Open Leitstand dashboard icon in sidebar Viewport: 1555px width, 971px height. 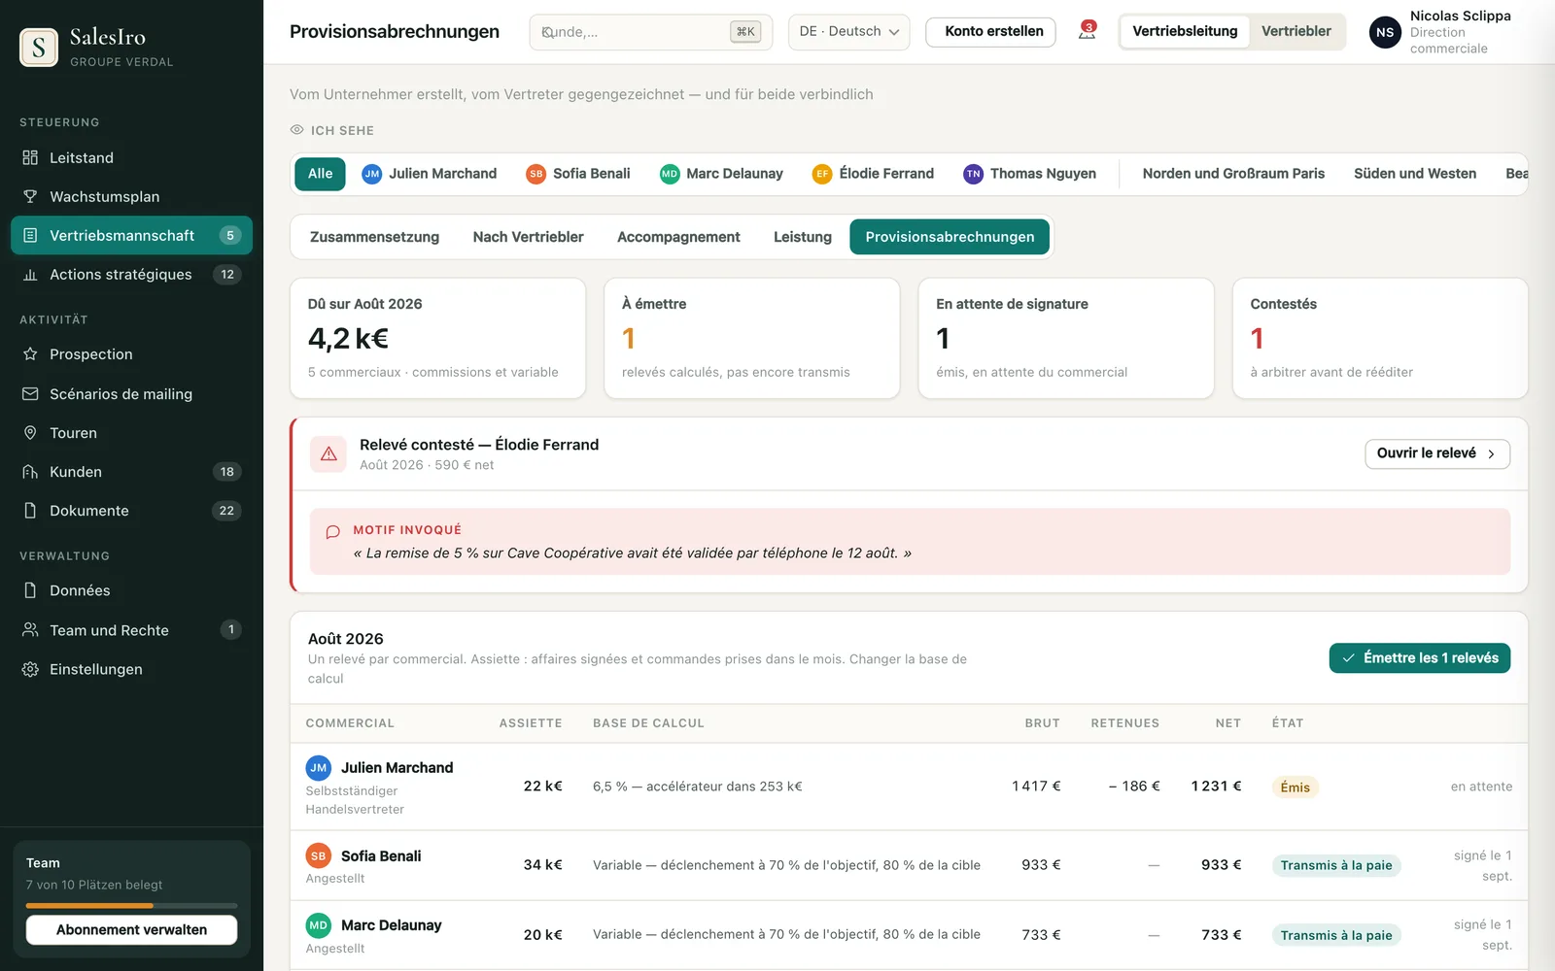(x=30, y=157)
